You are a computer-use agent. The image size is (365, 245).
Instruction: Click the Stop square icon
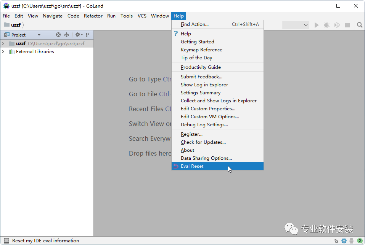tap(347, 25)
